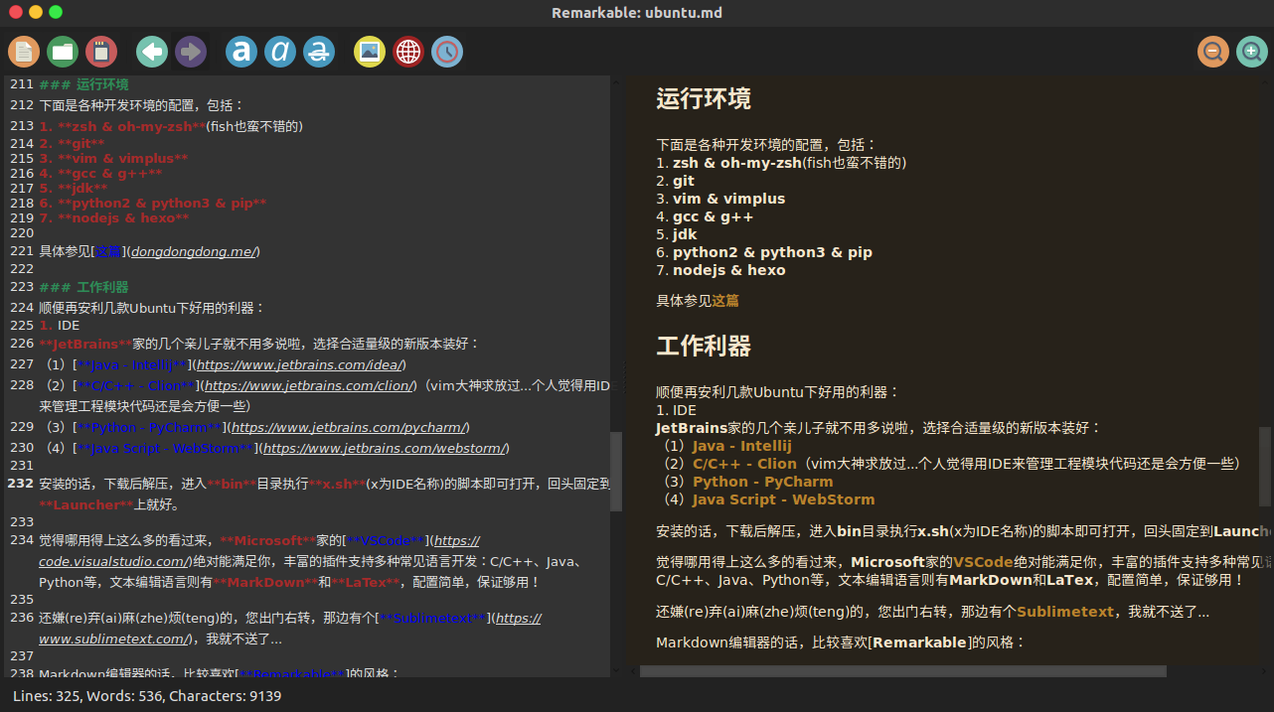This screenshot has width=1274, height=712.
Task: Open 'VSCode' link in preview
Action: (x=984, y=562)
